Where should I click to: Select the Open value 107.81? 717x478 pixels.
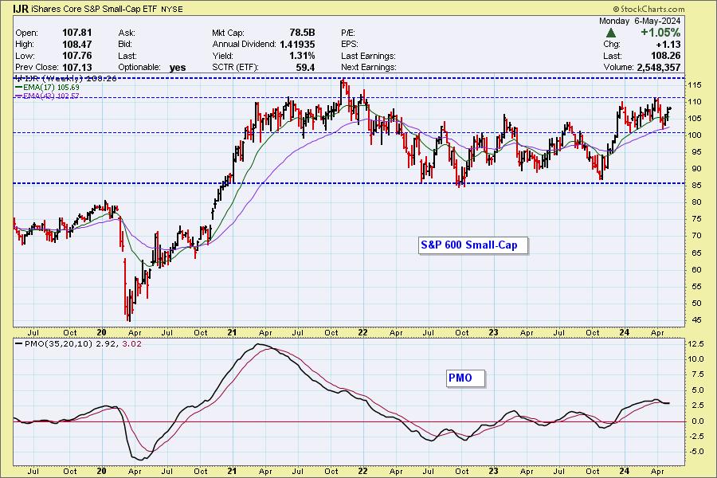pyautogui.click(x=76, y=33)
